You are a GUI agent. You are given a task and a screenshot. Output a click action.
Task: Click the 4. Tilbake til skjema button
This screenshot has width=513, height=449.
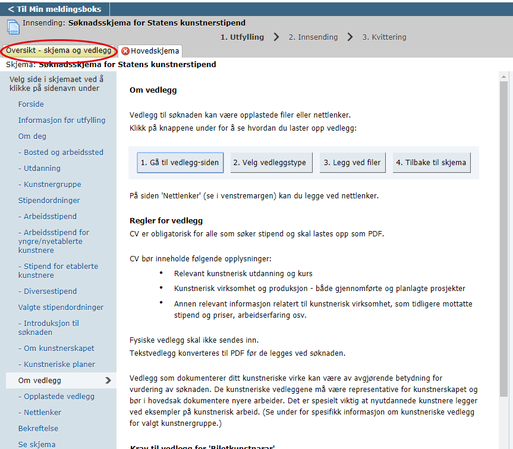[x=432, y=162]
